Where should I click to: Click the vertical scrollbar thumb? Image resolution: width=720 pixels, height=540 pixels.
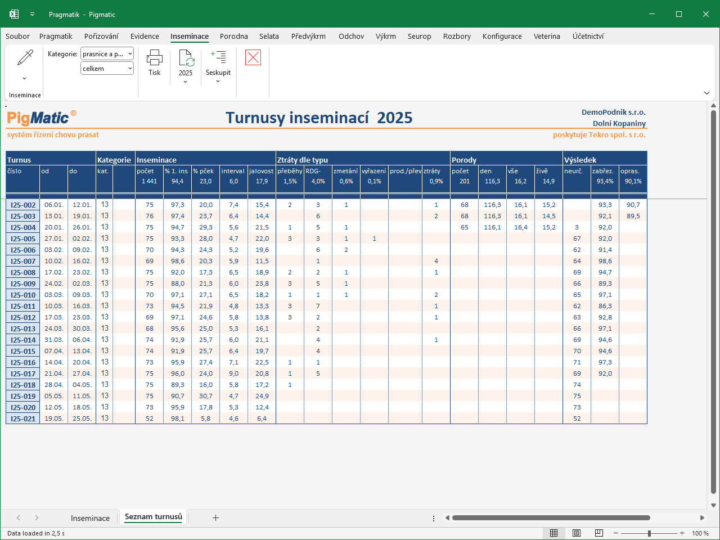click(714, 301)
